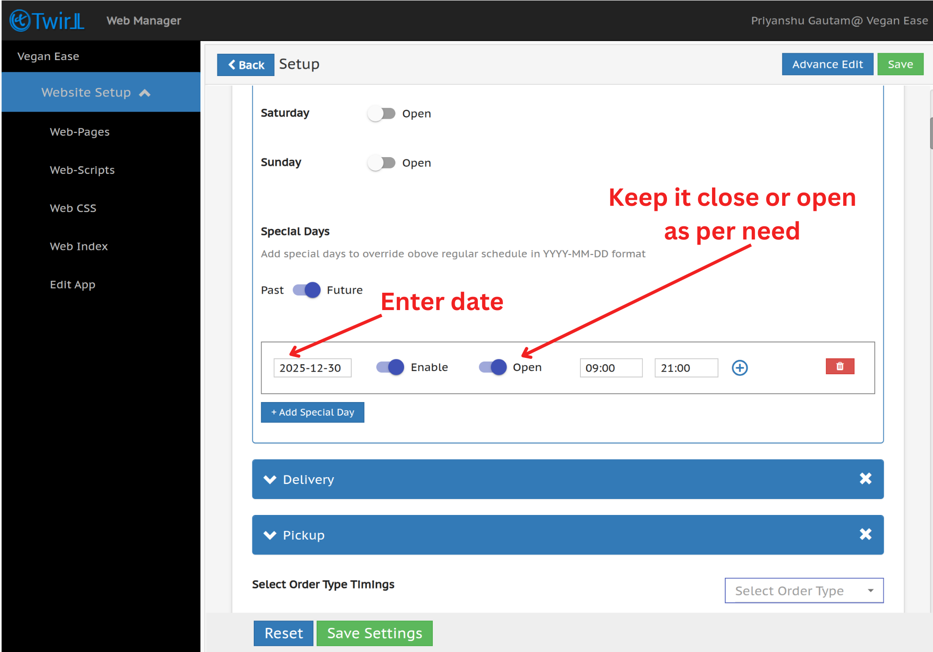Open Web-Pages in the sidebar
This screenshot has height=652, width=933.
(80, 132)
